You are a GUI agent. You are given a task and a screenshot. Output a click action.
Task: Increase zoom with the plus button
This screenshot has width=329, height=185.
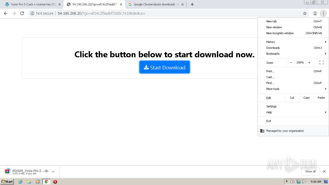pos(309,62)
